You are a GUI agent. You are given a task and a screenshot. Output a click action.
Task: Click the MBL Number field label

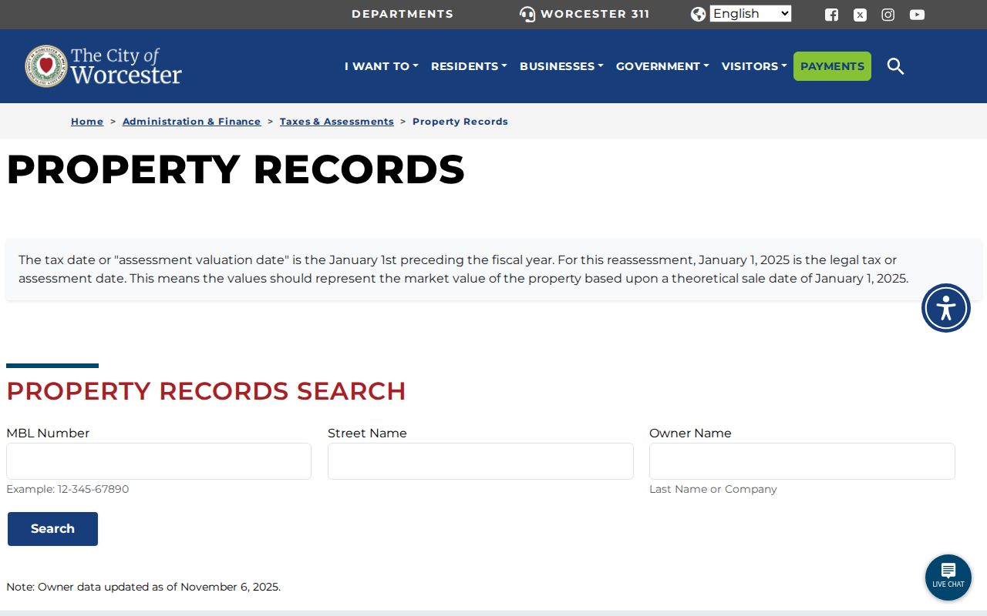48,434
